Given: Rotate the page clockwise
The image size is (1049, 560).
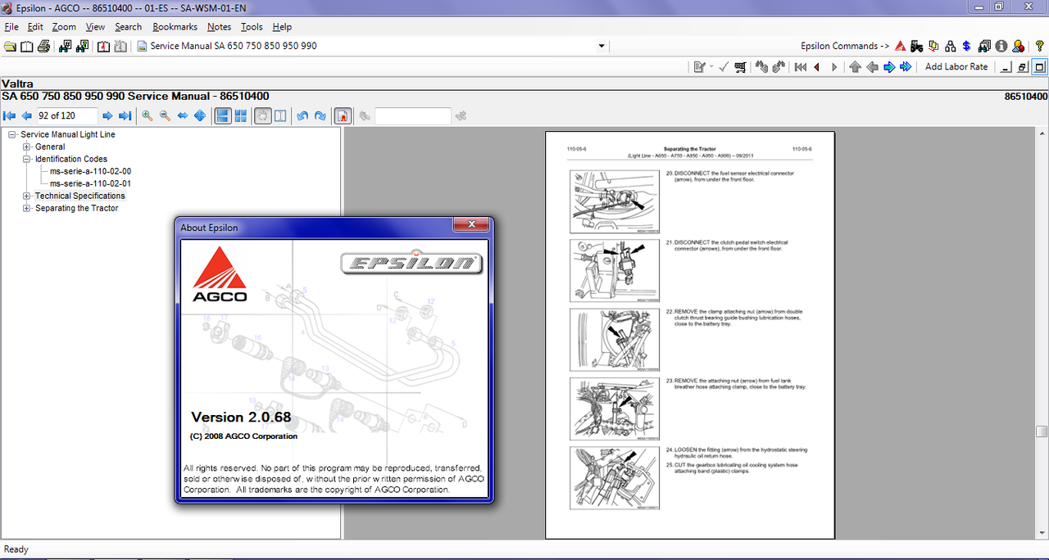Looking at the screenshot, I should [x=320, y=116].
